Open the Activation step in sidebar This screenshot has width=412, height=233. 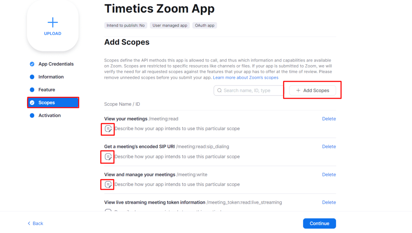click(x=49, y=115)
